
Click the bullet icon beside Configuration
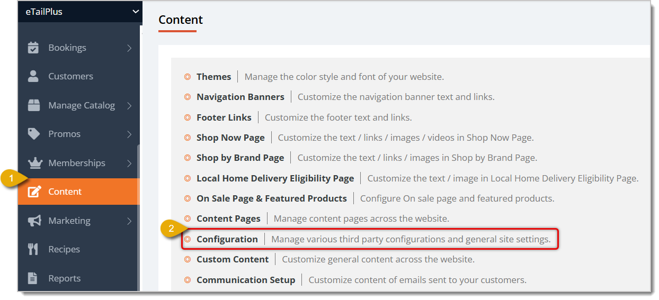(188, 239)
